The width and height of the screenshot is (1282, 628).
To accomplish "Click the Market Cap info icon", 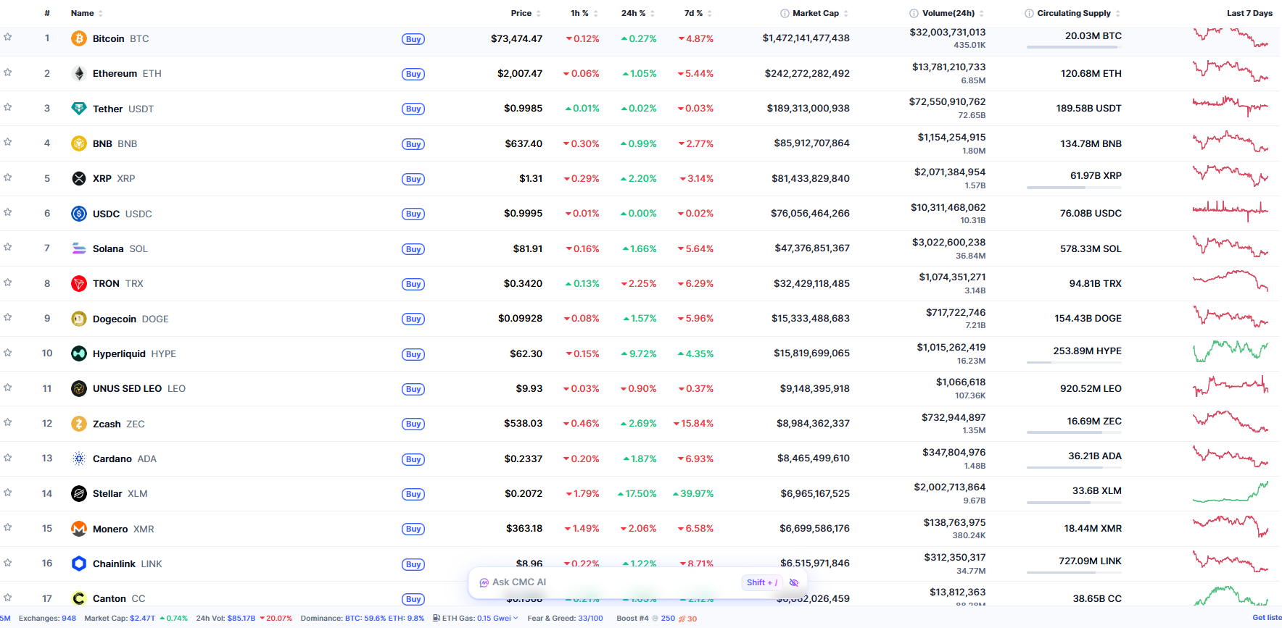I will click(x=785, y=13).
